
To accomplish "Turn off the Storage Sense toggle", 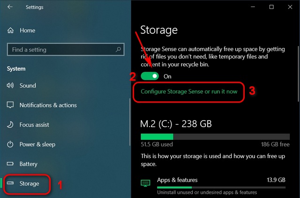I will (x=150, y=76).
